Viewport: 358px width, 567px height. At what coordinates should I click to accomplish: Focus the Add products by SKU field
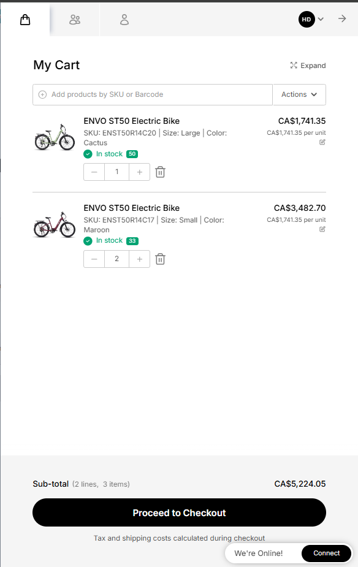pos(153,95)
